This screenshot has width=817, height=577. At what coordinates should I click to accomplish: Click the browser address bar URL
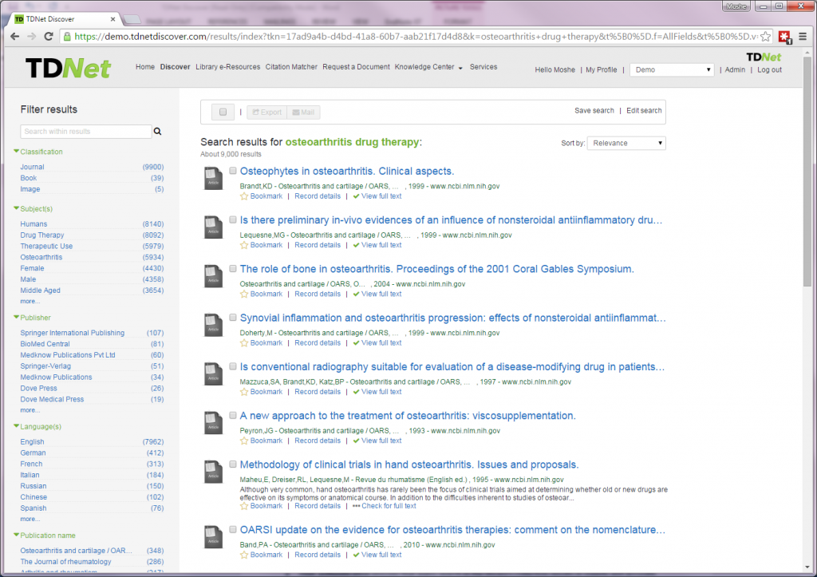click(x=415, y=37)
